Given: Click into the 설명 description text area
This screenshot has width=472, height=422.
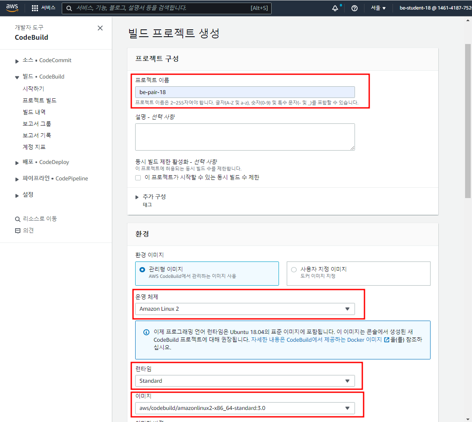Looking at the screenshot, I should [245, 137].
